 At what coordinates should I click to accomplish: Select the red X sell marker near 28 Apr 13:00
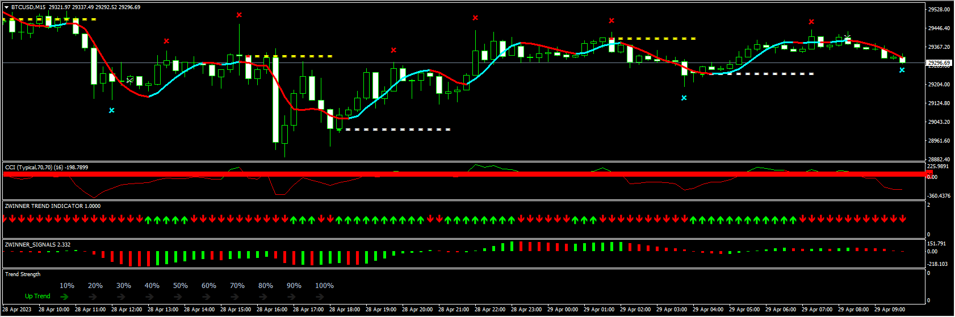tap(166, 41)
